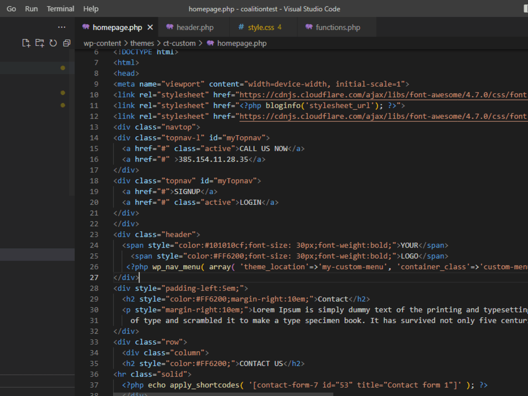Open the Terminal menu

pos(60,9)
